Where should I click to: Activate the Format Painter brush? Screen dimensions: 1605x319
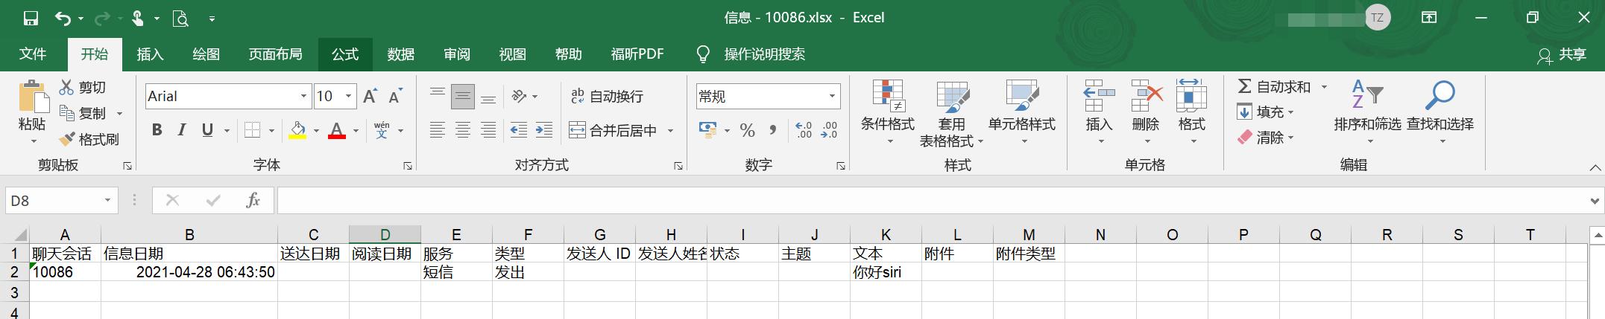89,139
